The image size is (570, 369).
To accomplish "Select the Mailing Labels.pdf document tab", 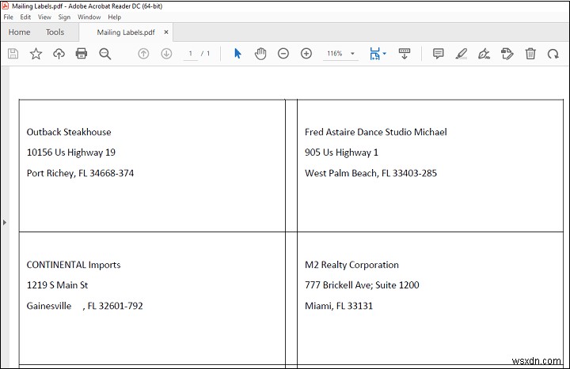I will pyautogui.click(x=126, y=32).
